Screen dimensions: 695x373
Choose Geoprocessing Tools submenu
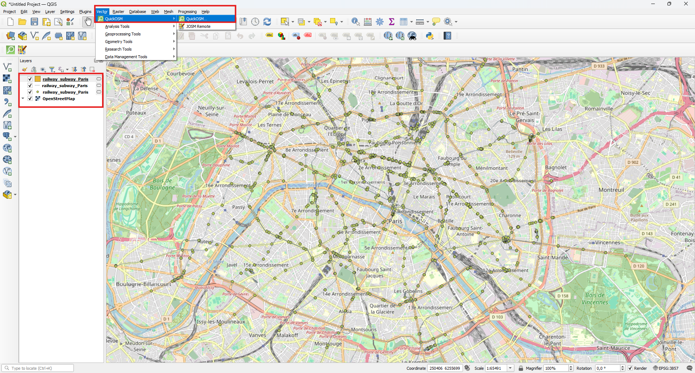136,34
